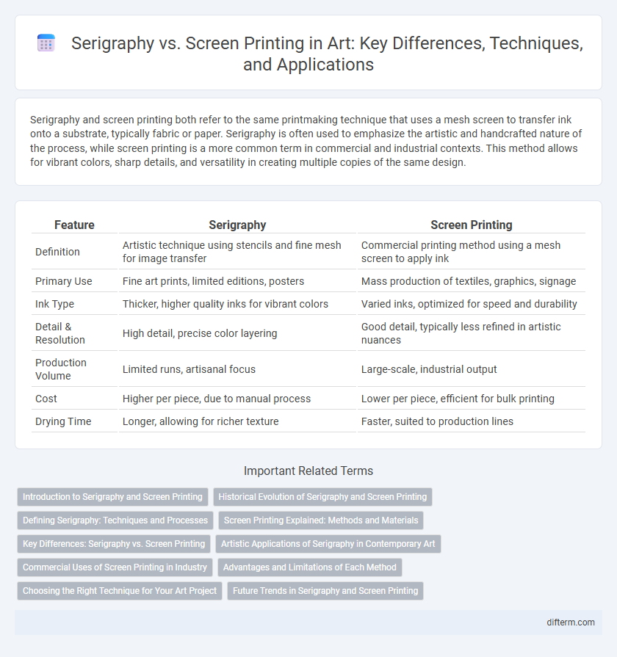This screenshot has width=617, height=657.
Task: Click the Serigraphy column header
Action: click(238, 225)
